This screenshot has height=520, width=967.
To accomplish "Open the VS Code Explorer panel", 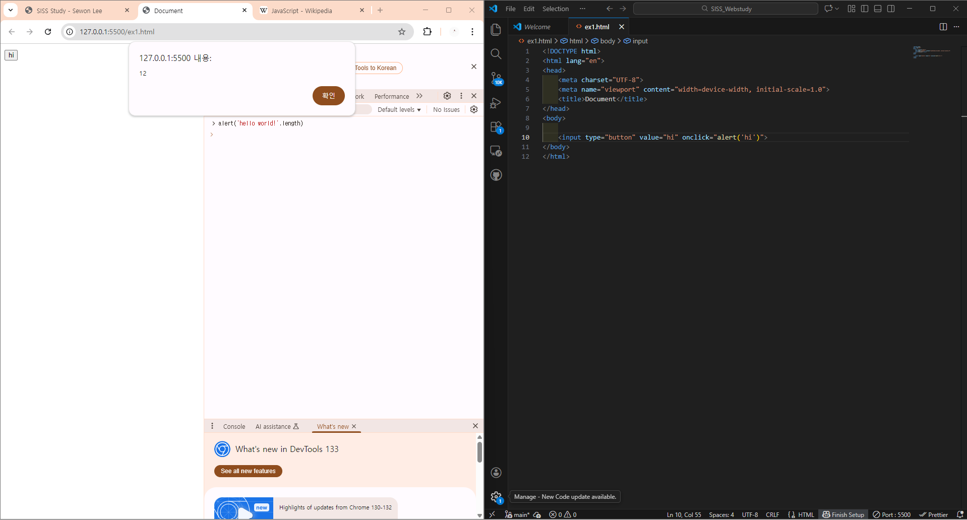I will click(496, 30).
